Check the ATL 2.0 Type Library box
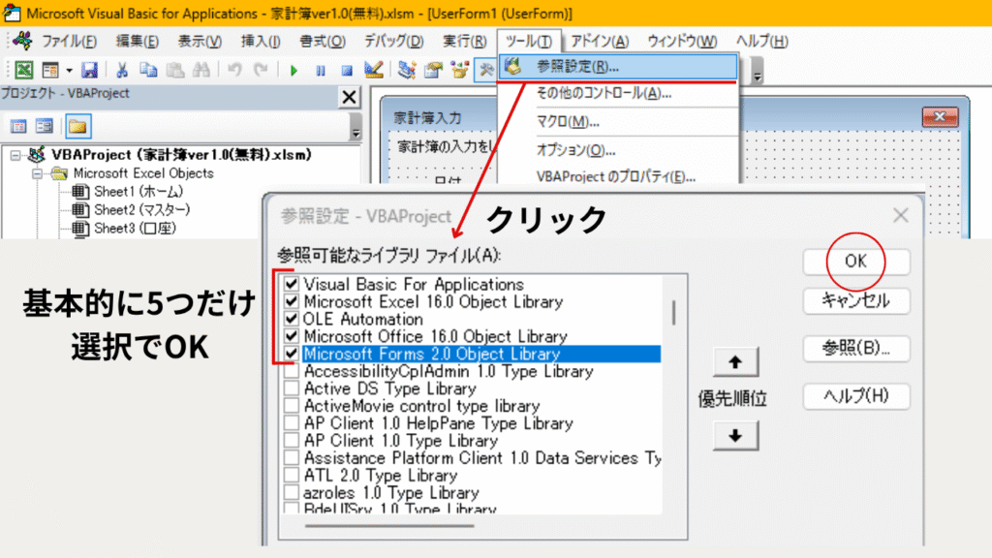 click(291, 475)
